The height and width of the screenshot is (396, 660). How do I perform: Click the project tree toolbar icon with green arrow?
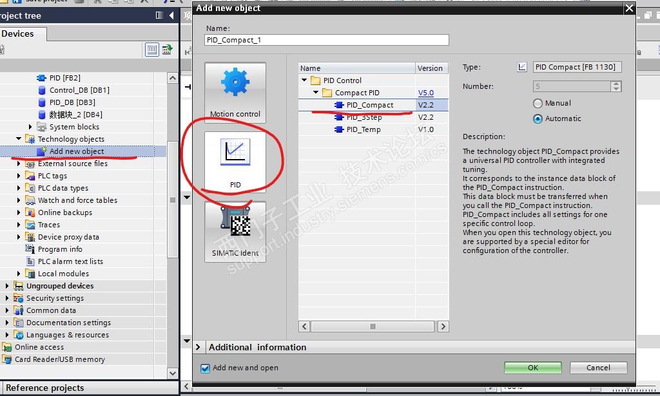pos(168,50)
